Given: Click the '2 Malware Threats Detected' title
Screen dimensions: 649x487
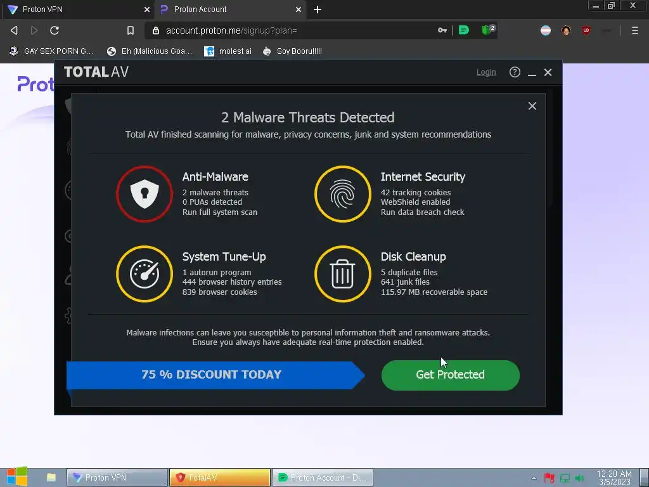Looking at the screenshot, I should click(307, 117).
